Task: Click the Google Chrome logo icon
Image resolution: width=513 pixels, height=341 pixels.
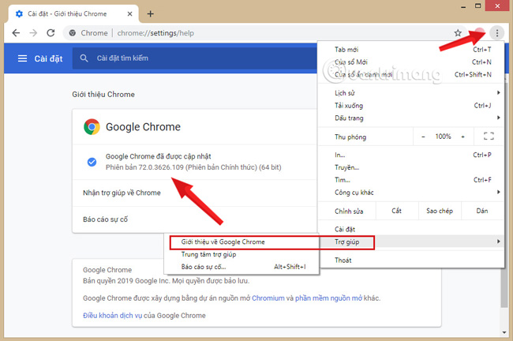Action: pos(92,126)
